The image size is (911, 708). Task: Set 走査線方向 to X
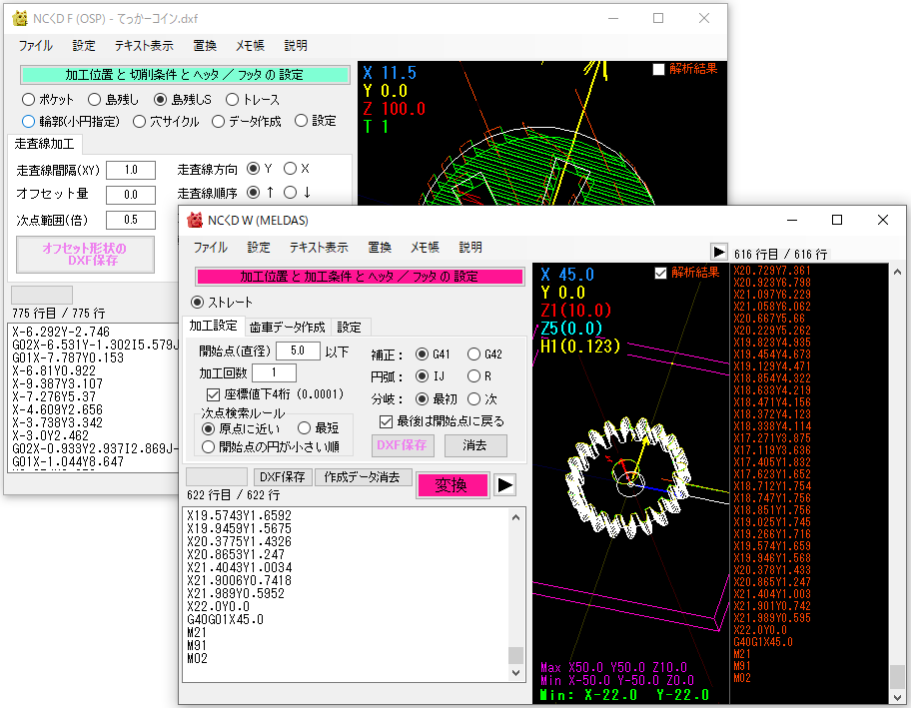coord(290,169)
